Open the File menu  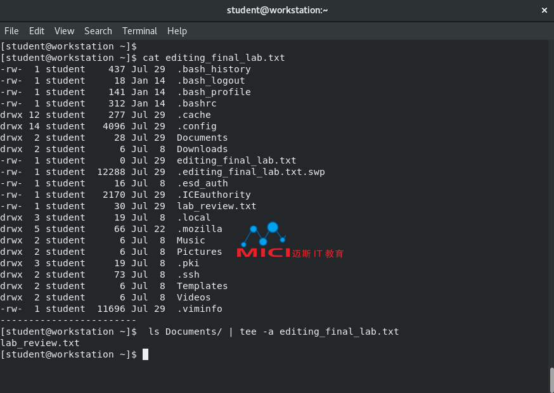(11, 30)
